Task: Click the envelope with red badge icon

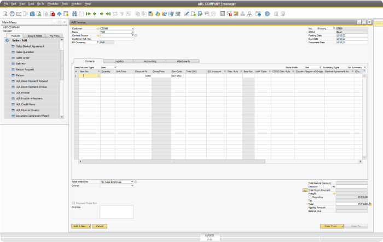Action: coord(229,14)
